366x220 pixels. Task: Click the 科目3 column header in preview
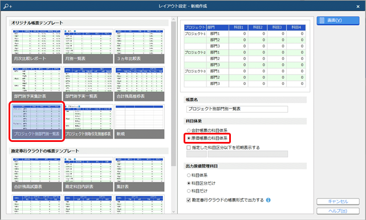[x=277, y=27]
